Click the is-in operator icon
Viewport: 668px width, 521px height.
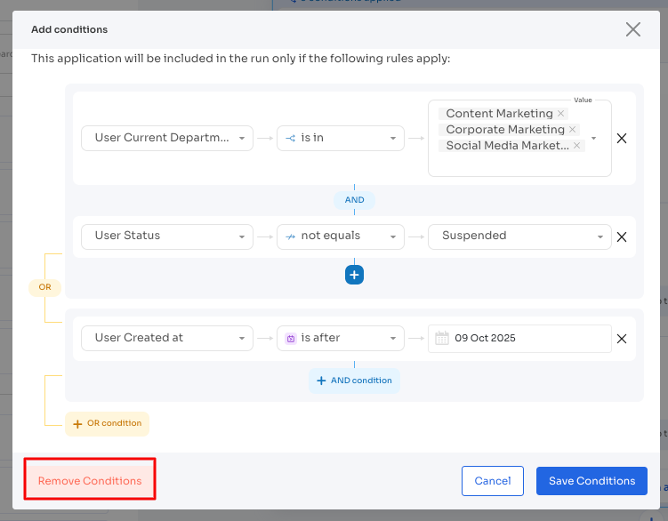click(x=291, y=138)
